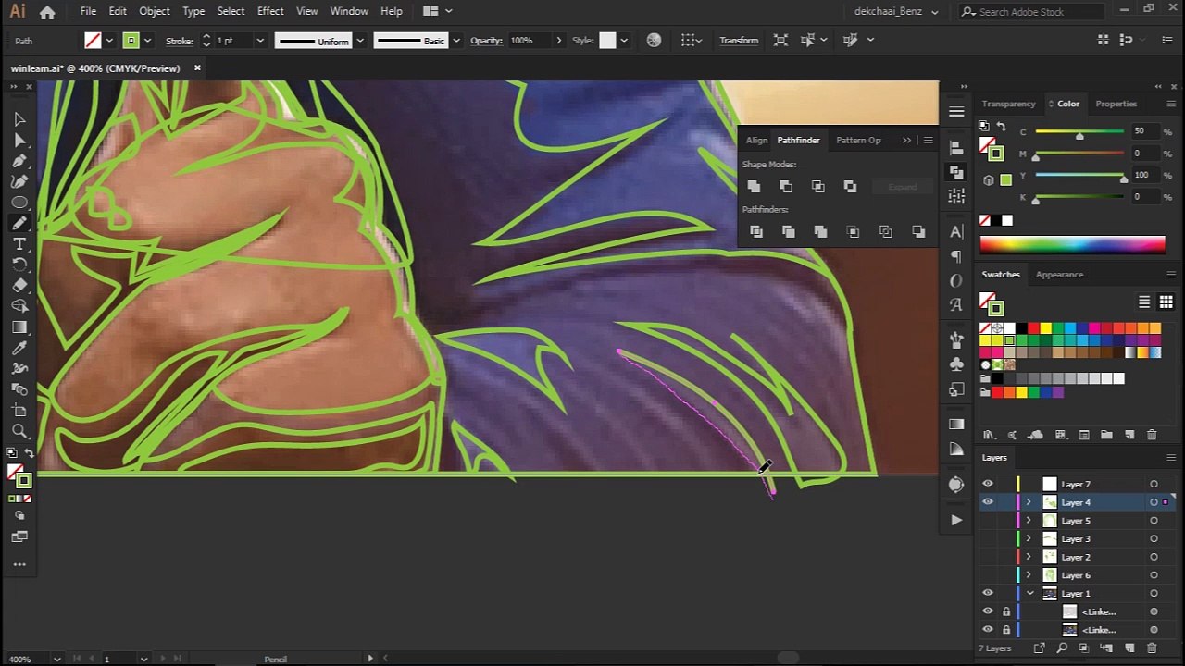Pick the Pen tool in the toolbar

coord(19,161)
